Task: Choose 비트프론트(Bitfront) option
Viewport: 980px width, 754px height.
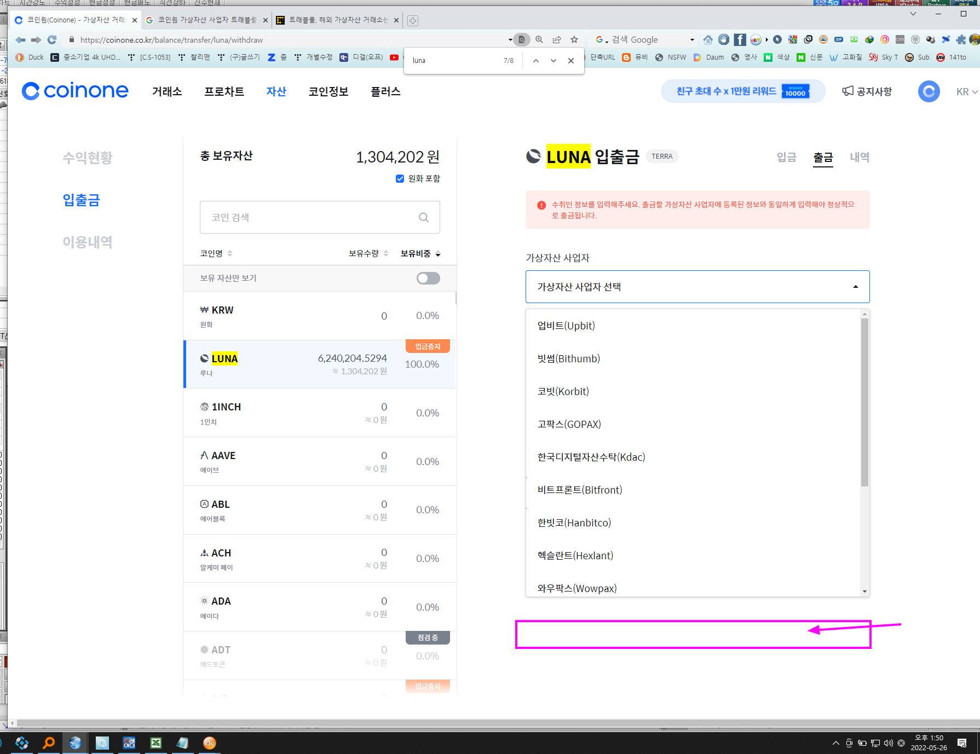Action: (x=693, y=490)
